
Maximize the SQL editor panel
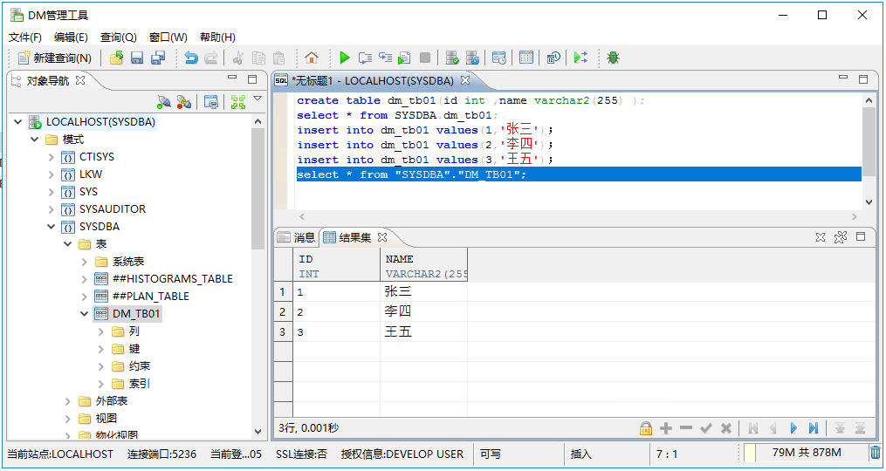(862, 79)
